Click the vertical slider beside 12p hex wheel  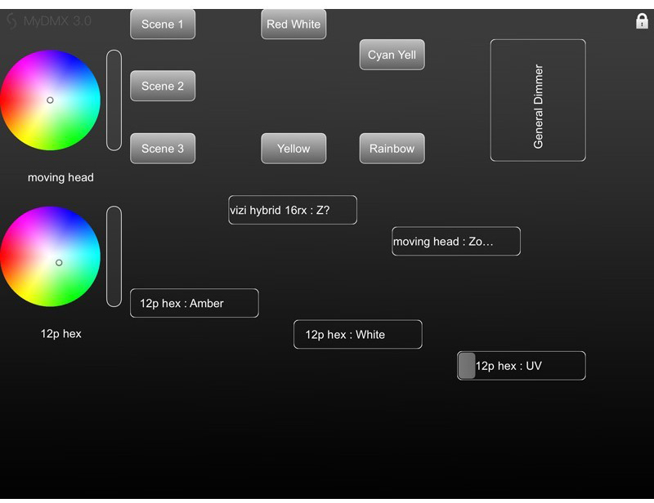point(114,256)
